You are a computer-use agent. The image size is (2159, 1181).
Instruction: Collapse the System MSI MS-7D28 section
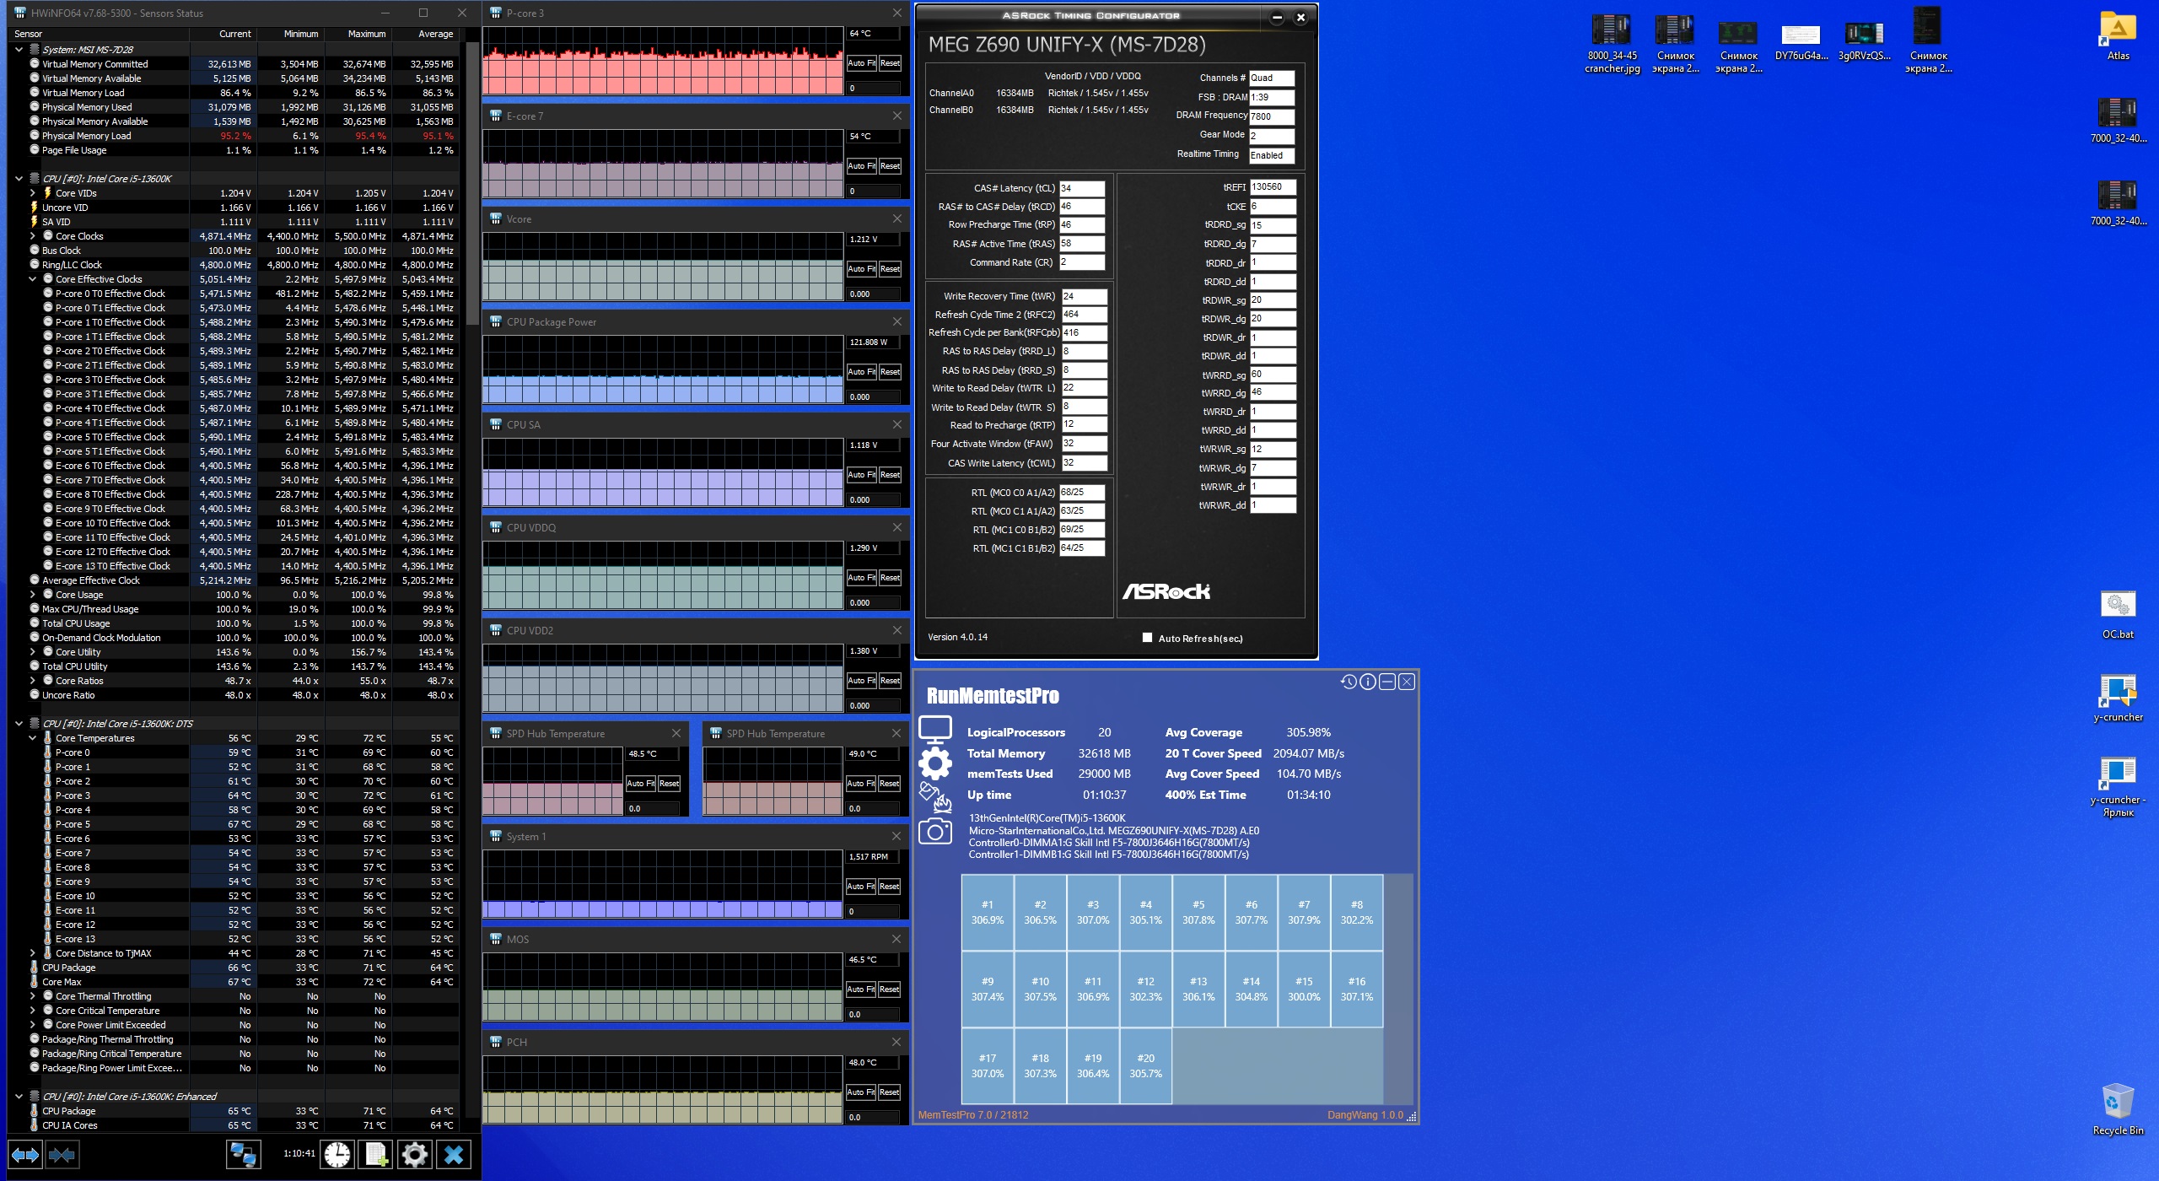tap(19, 50)
